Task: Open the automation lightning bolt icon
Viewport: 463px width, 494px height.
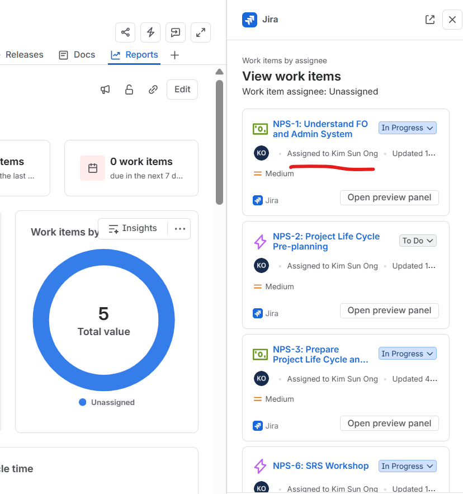Action: pos(150,32)
